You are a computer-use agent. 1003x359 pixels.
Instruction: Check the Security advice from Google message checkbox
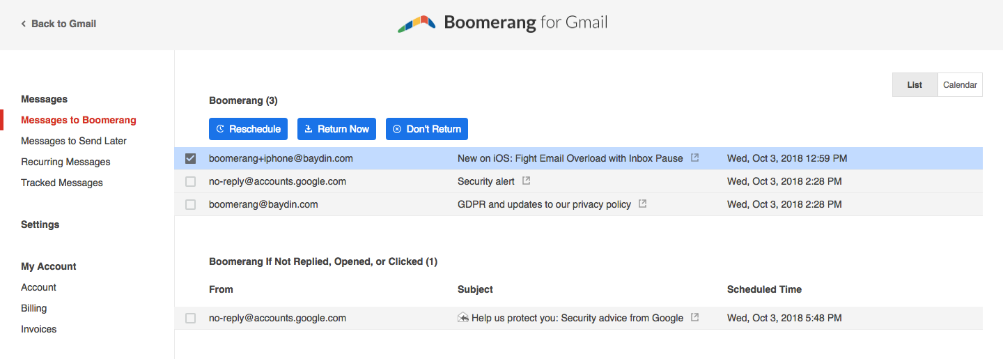pyautogui.click(x=190, y=319)
